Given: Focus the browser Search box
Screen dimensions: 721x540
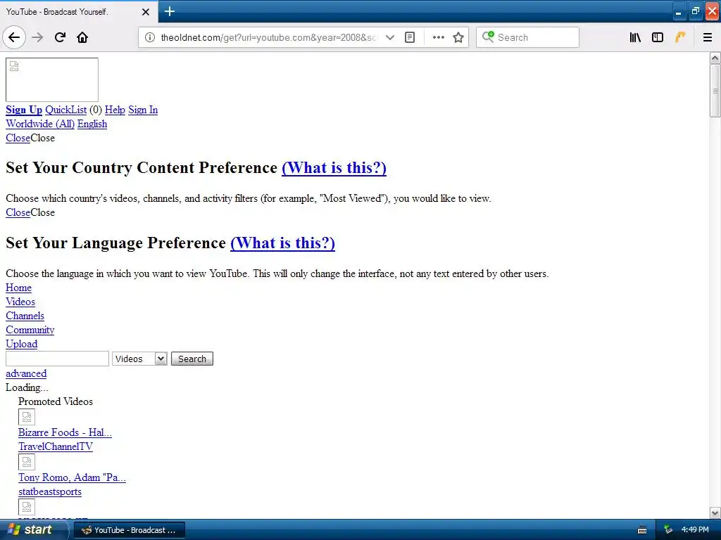Looking at the screenshot, I should 527,37.
